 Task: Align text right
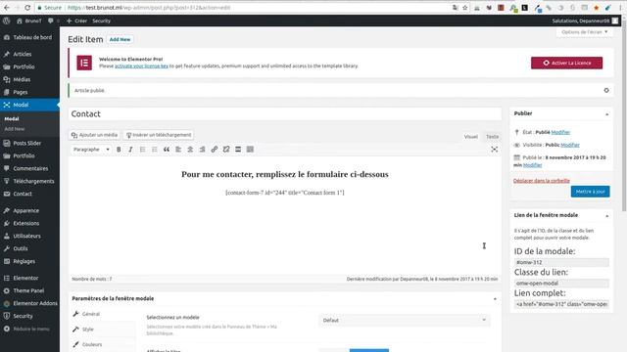tap(203, 150)
